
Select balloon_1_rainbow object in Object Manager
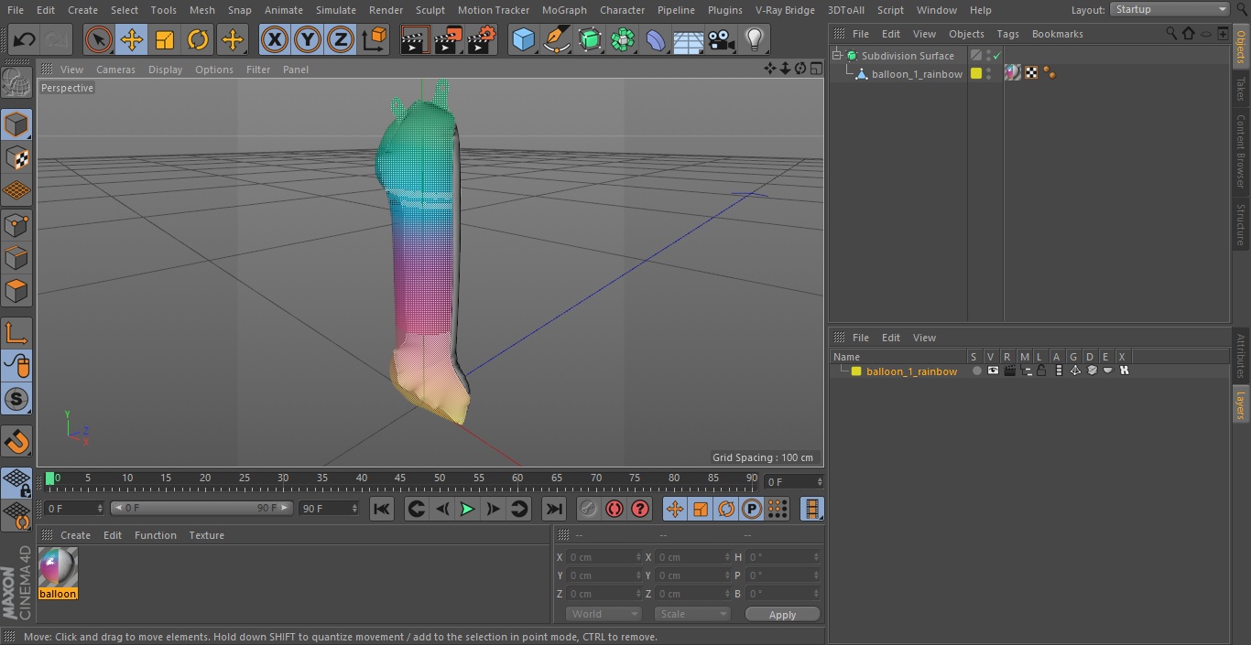pos(917,74)
